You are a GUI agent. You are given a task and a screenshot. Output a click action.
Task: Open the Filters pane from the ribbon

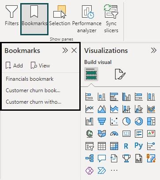click(11, 15)
